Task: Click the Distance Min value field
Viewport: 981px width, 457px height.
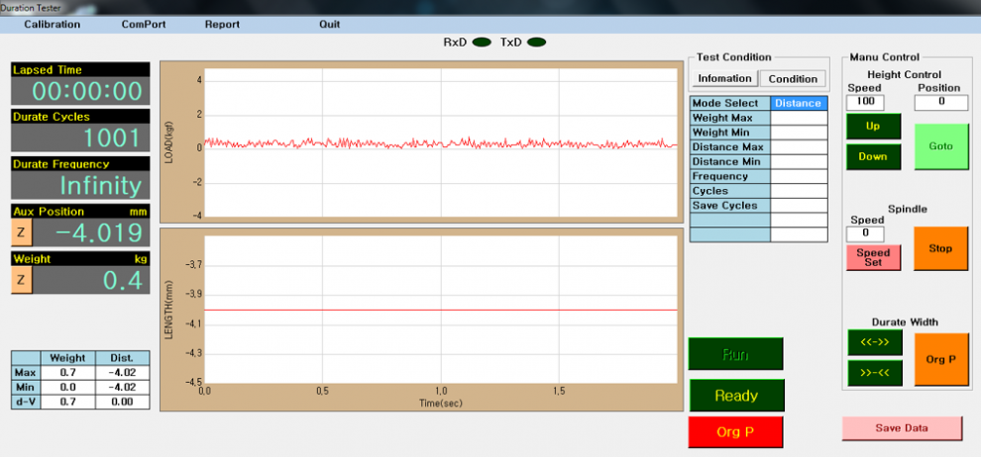Action: point(799,161)
